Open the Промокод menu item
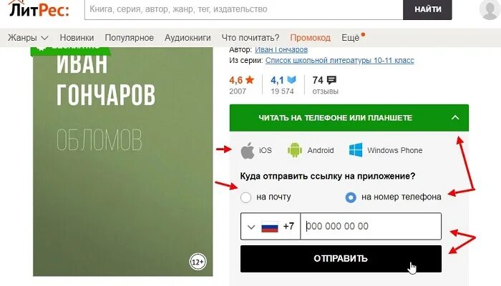Image resolution: width=501 pixels, height=286 pixels. click(x=310, y=38)
